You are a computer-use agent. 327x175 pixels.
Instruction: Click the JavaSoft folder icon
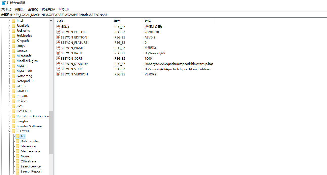click(x=14, y=26)
